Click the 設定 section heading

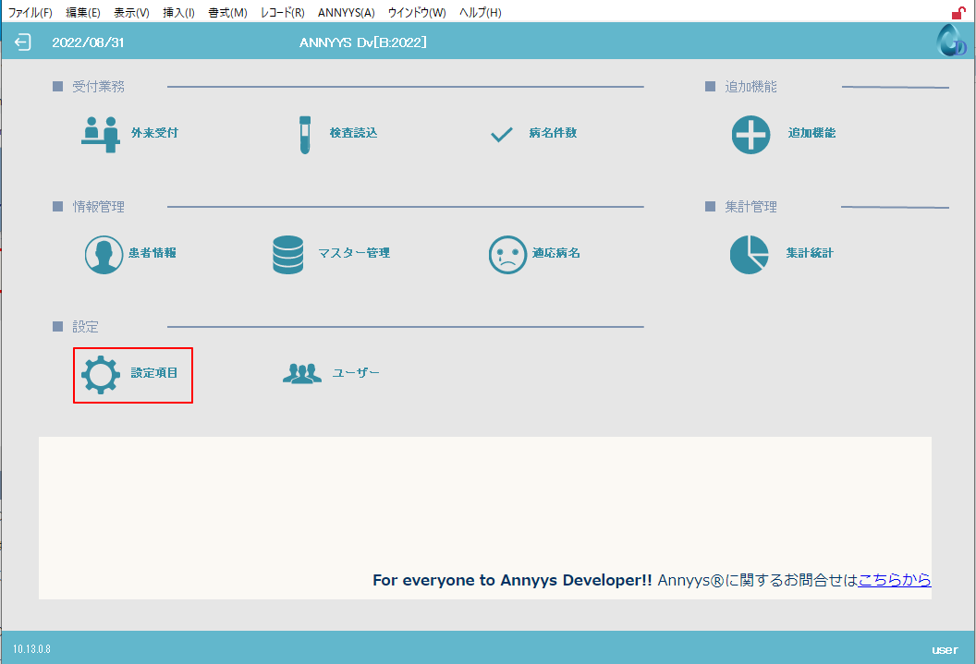pyautogui.click(x=85, y=326)
